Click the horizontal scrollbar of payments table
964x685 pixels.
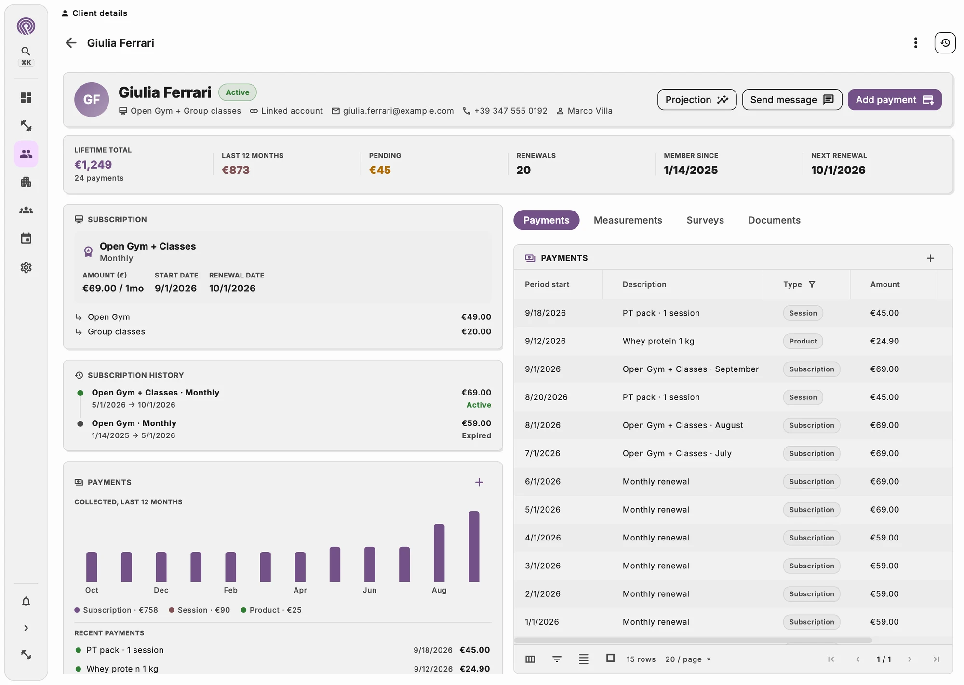pyautogui.click(x=693, y=640)
